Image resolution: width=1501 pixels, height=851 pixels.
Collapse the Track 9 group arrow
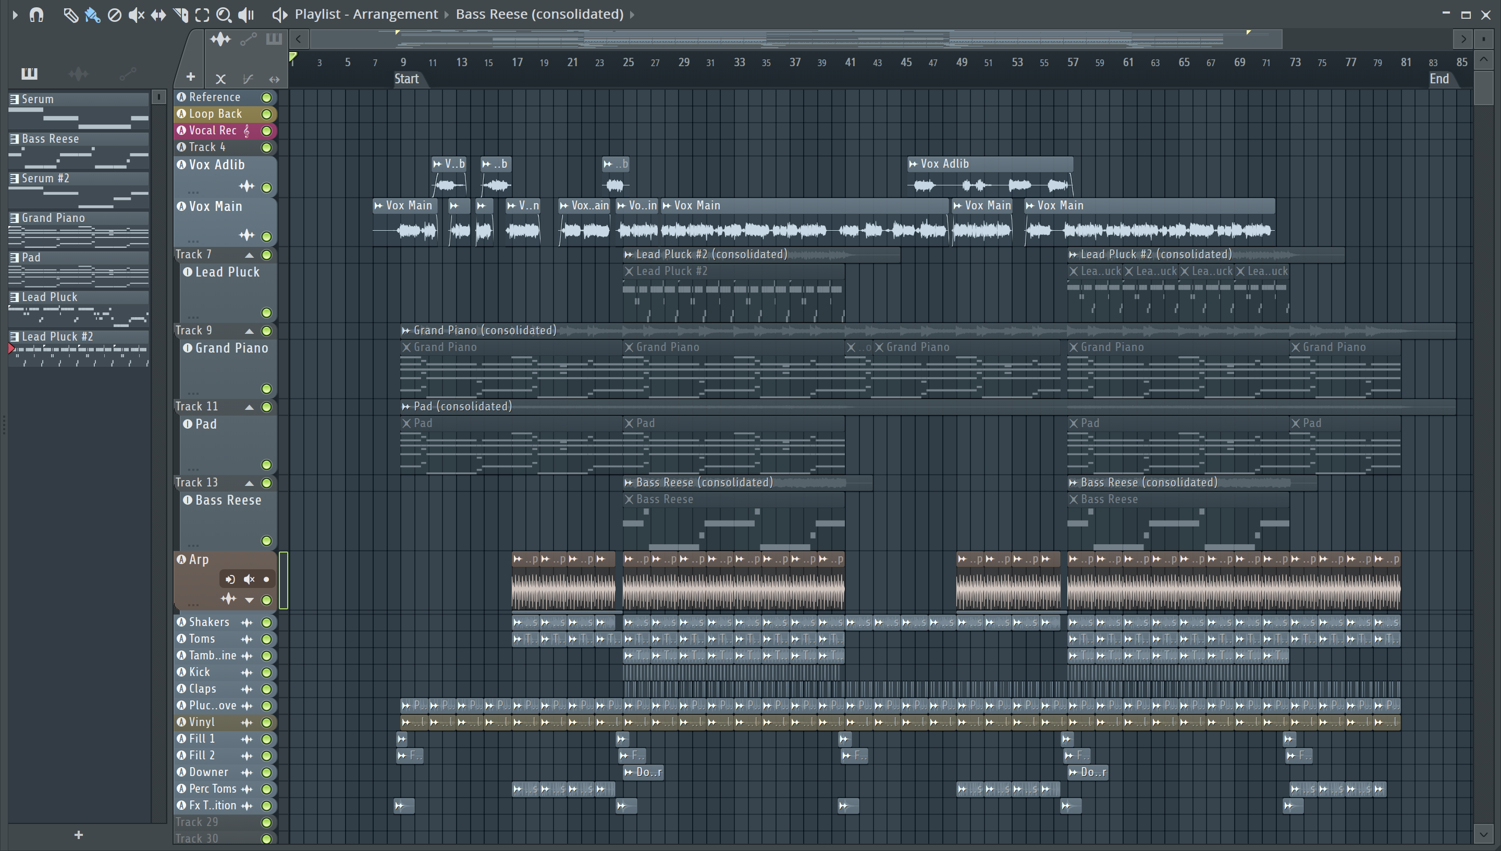click(x=249, y=331)
